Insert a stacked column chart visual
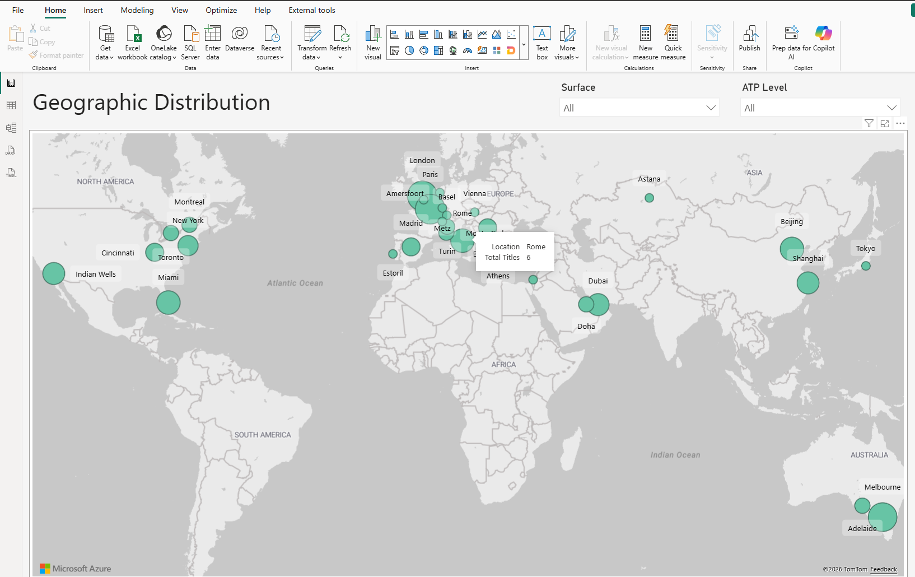This screenshot has width=915, height=577. pos(409,35)
